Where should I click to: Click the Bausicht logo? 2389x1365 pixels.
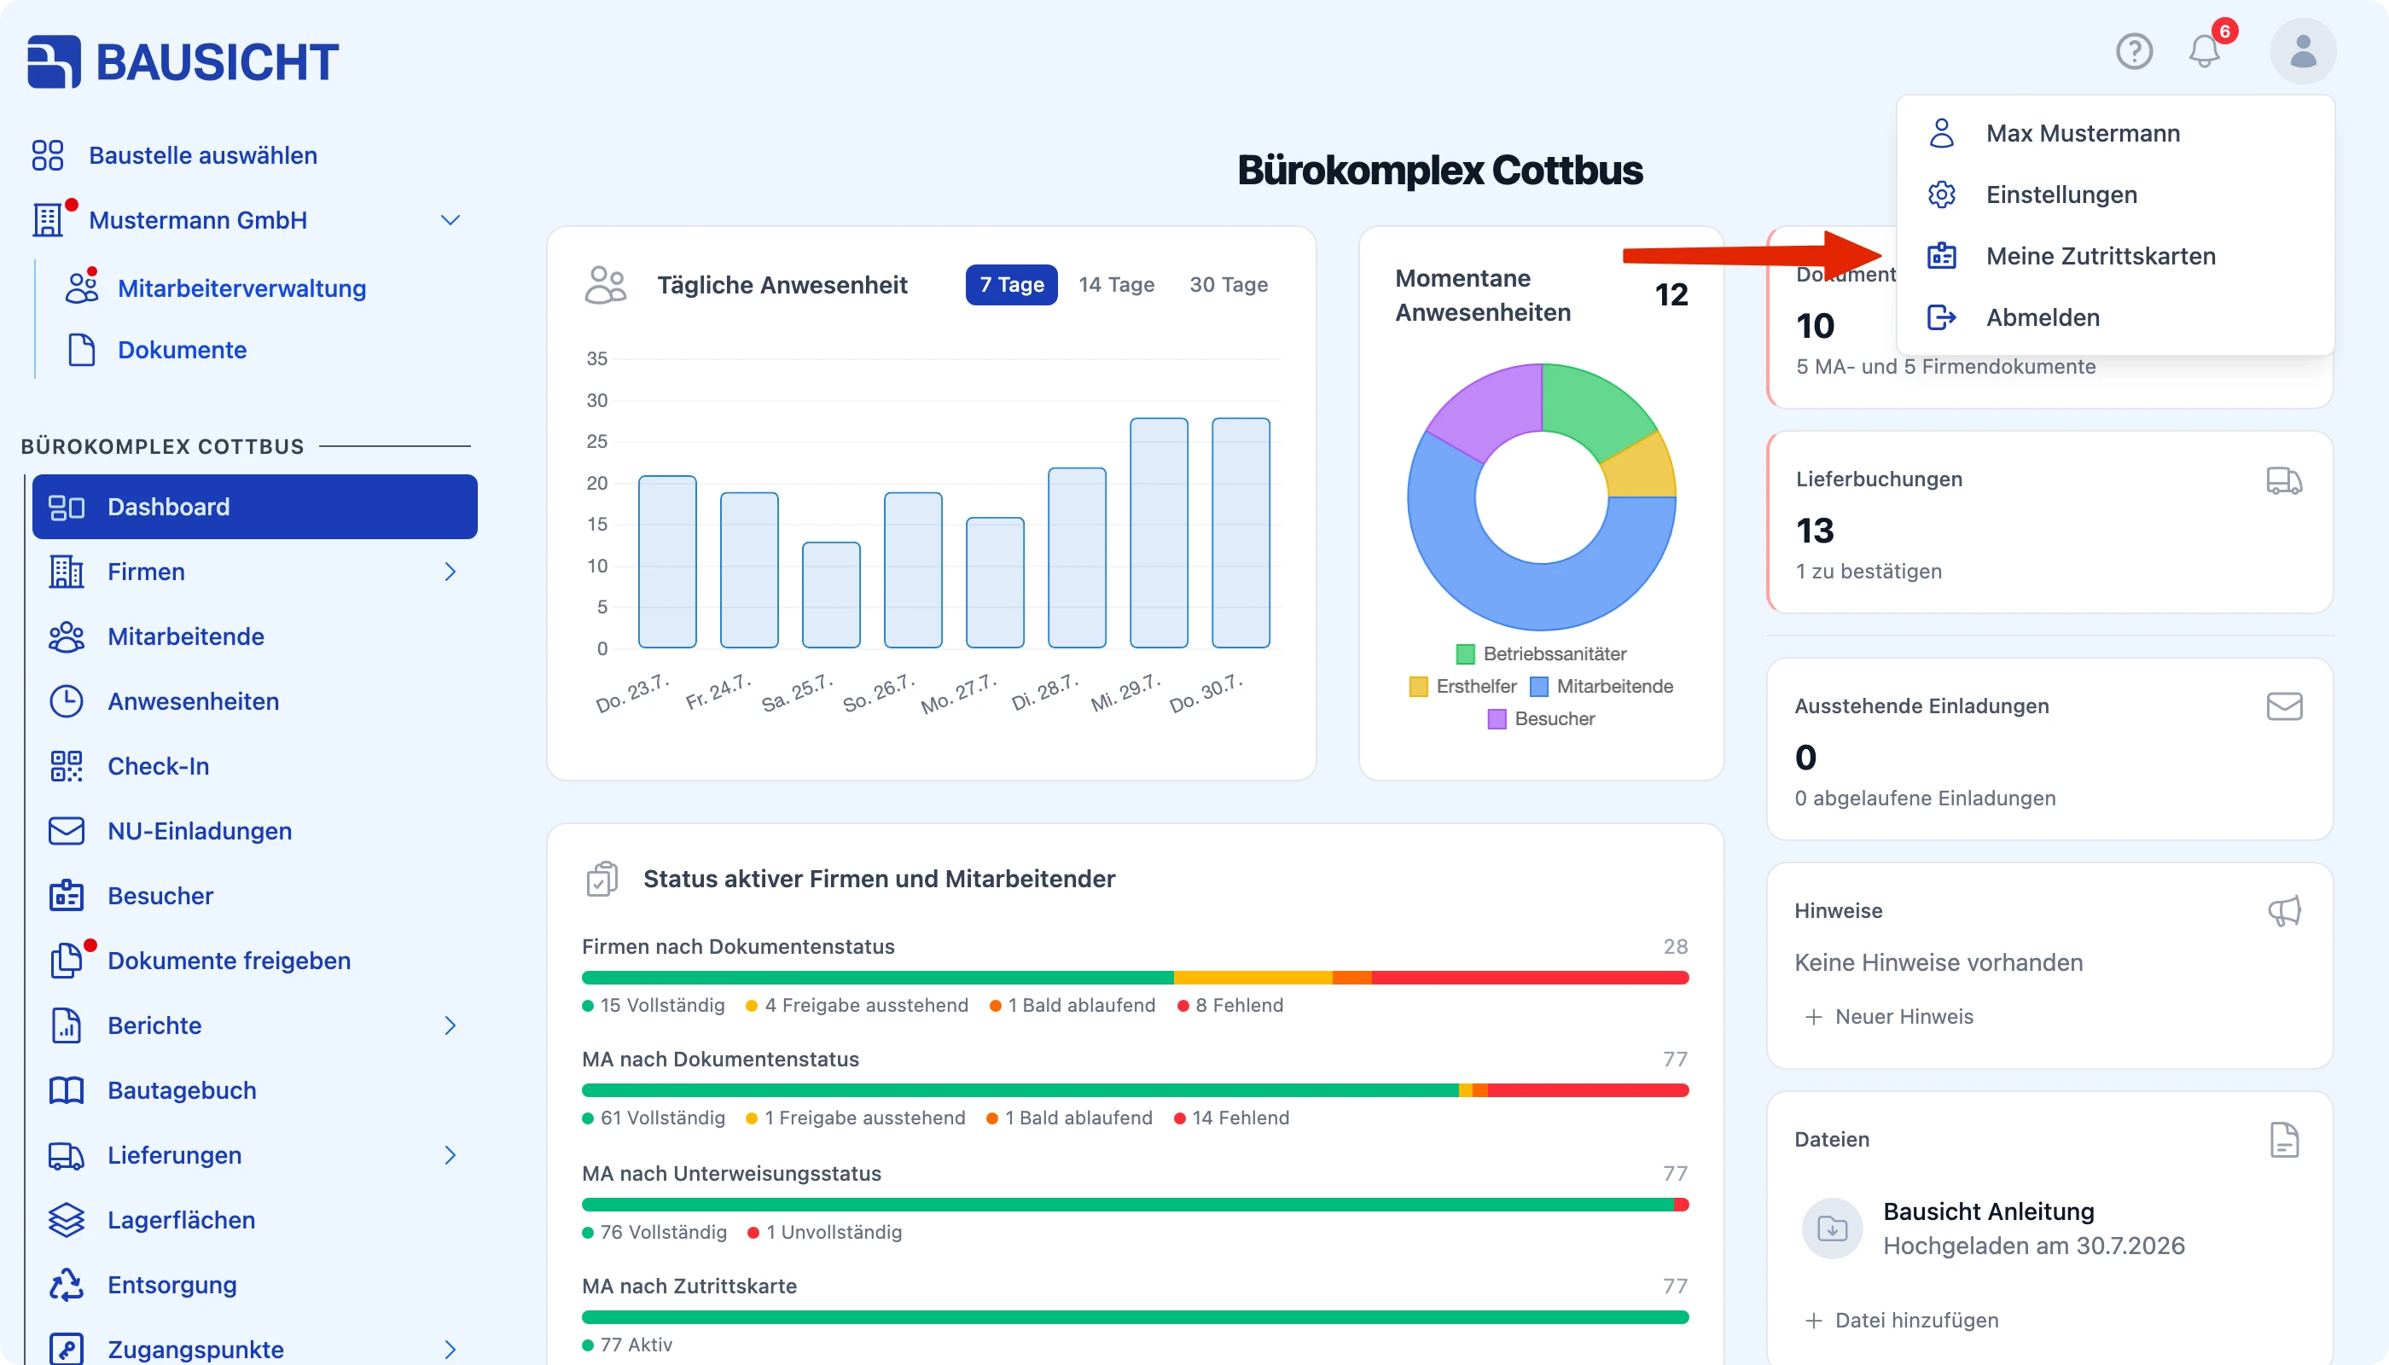tap(183, 62)
